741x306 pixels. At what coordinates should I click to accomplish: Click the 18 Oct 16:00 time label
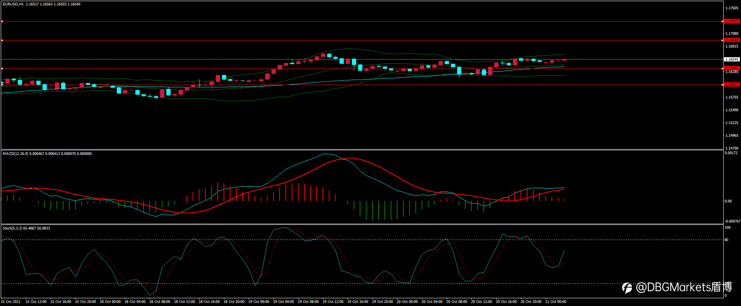[209, 302]
